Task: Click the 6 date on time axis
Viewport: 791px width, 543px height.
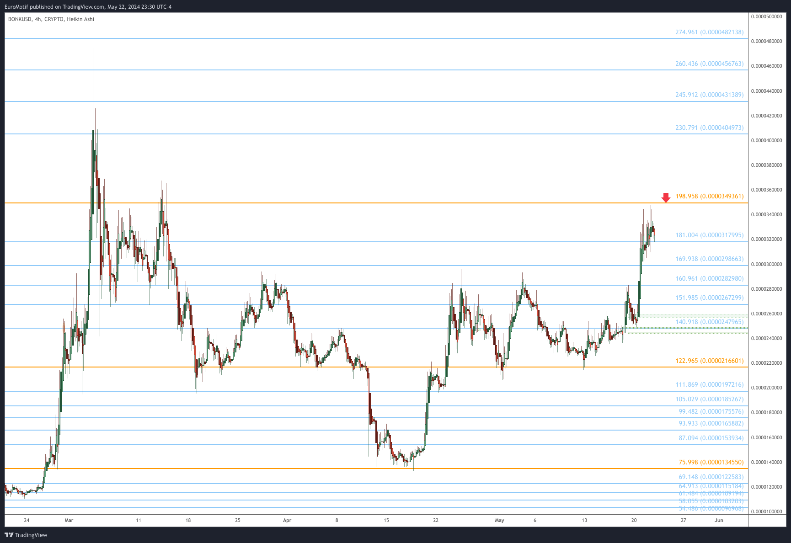Action: click(535, 520)
